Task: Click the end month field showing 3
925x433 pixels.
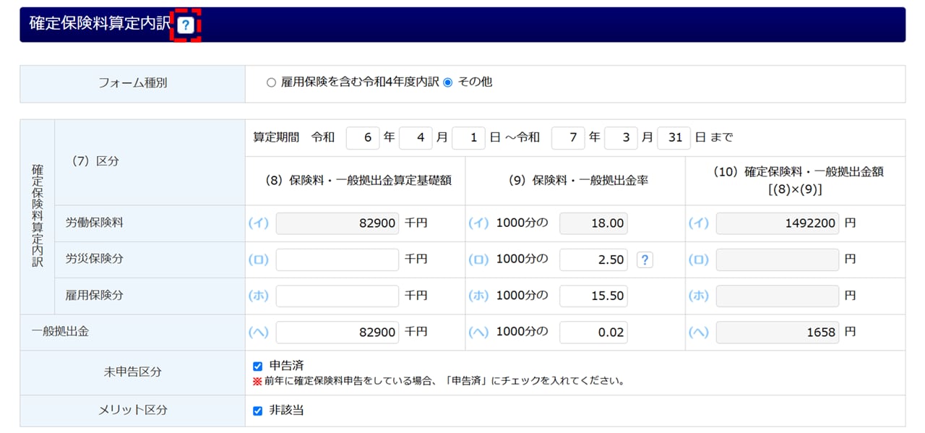Action: 621,137
